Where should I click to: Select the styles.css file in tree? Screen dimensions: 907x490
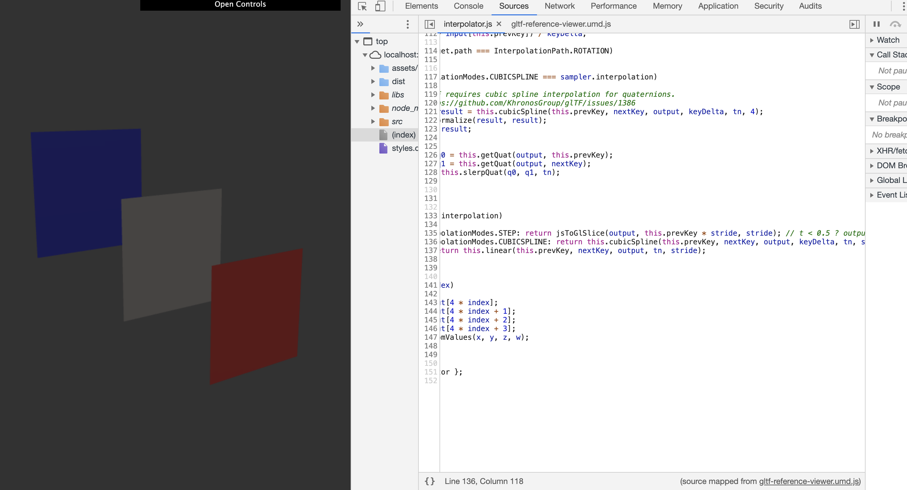pos(404,148)
